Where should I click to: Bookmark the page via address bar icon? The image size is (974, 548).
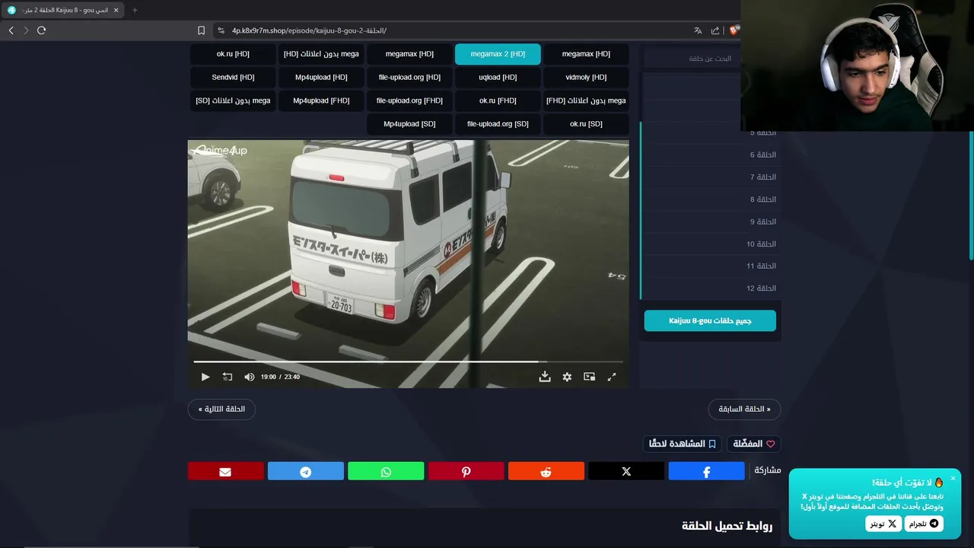click(201, 30)
